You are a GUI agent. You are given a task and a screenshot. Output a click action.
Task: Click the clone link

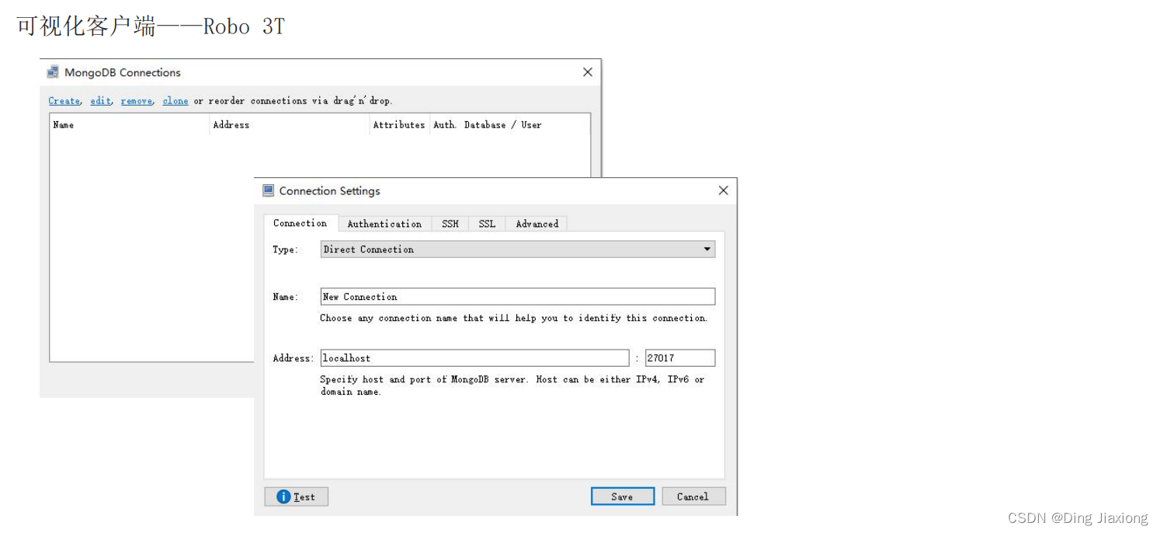point(175,101)
